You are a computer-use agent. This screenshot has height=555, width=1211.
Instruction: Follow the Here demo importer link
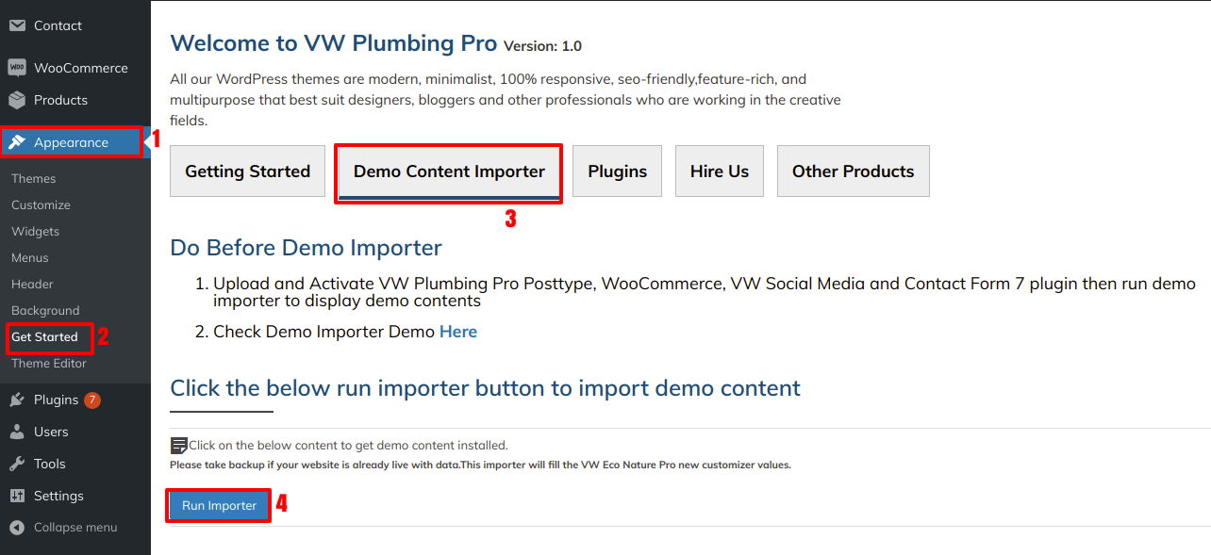pos(458,332)
